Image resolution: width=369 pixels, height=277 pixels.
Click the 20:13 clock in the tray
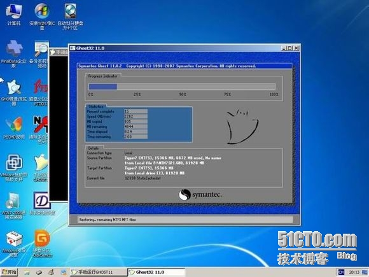pyautogui.click(x=354, y=273)
